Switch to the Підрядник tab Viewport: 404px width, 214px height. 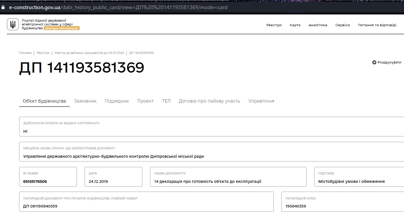pos(117,101)
